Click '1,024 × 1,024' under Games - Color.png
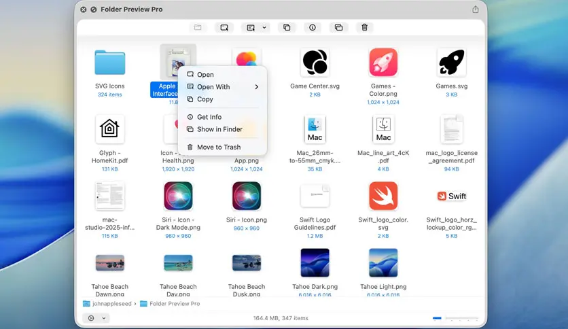The height and width of the screenshot is (329, 568). click(x=383, y=102)
